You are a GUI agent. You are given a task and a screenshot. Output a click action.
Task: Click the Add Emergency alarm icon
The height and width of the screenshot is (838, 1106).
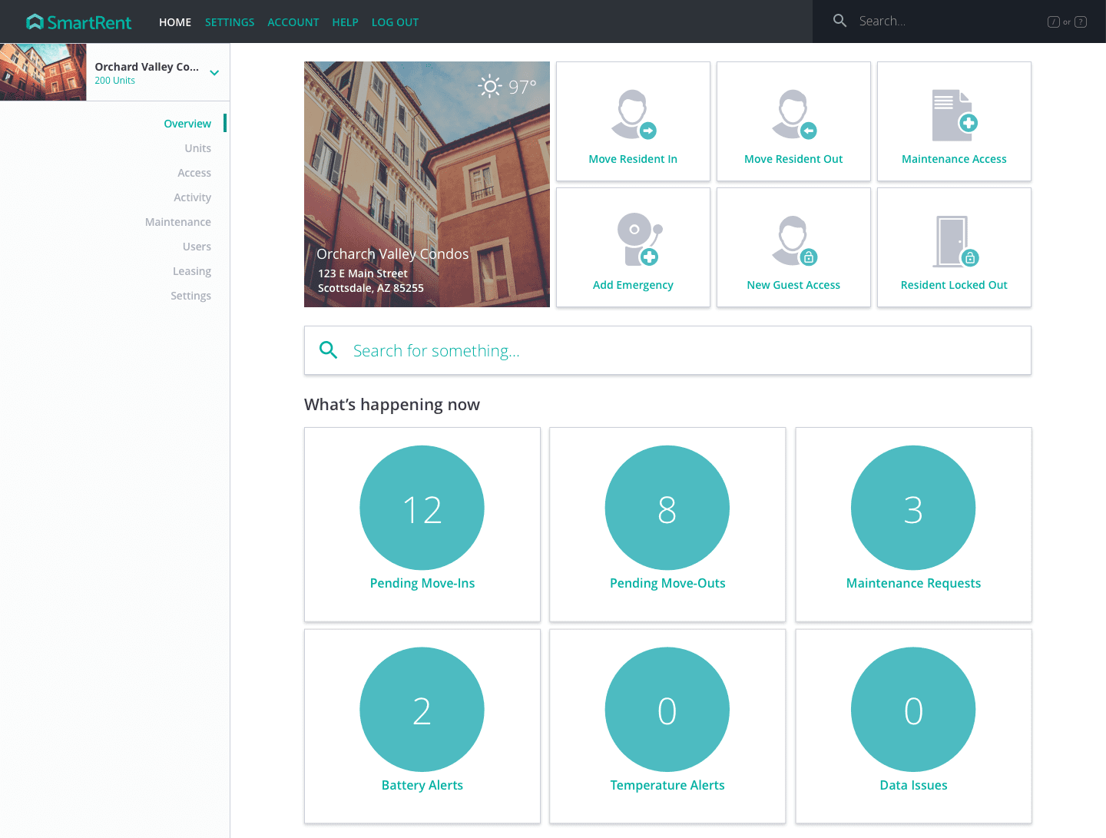640,239
